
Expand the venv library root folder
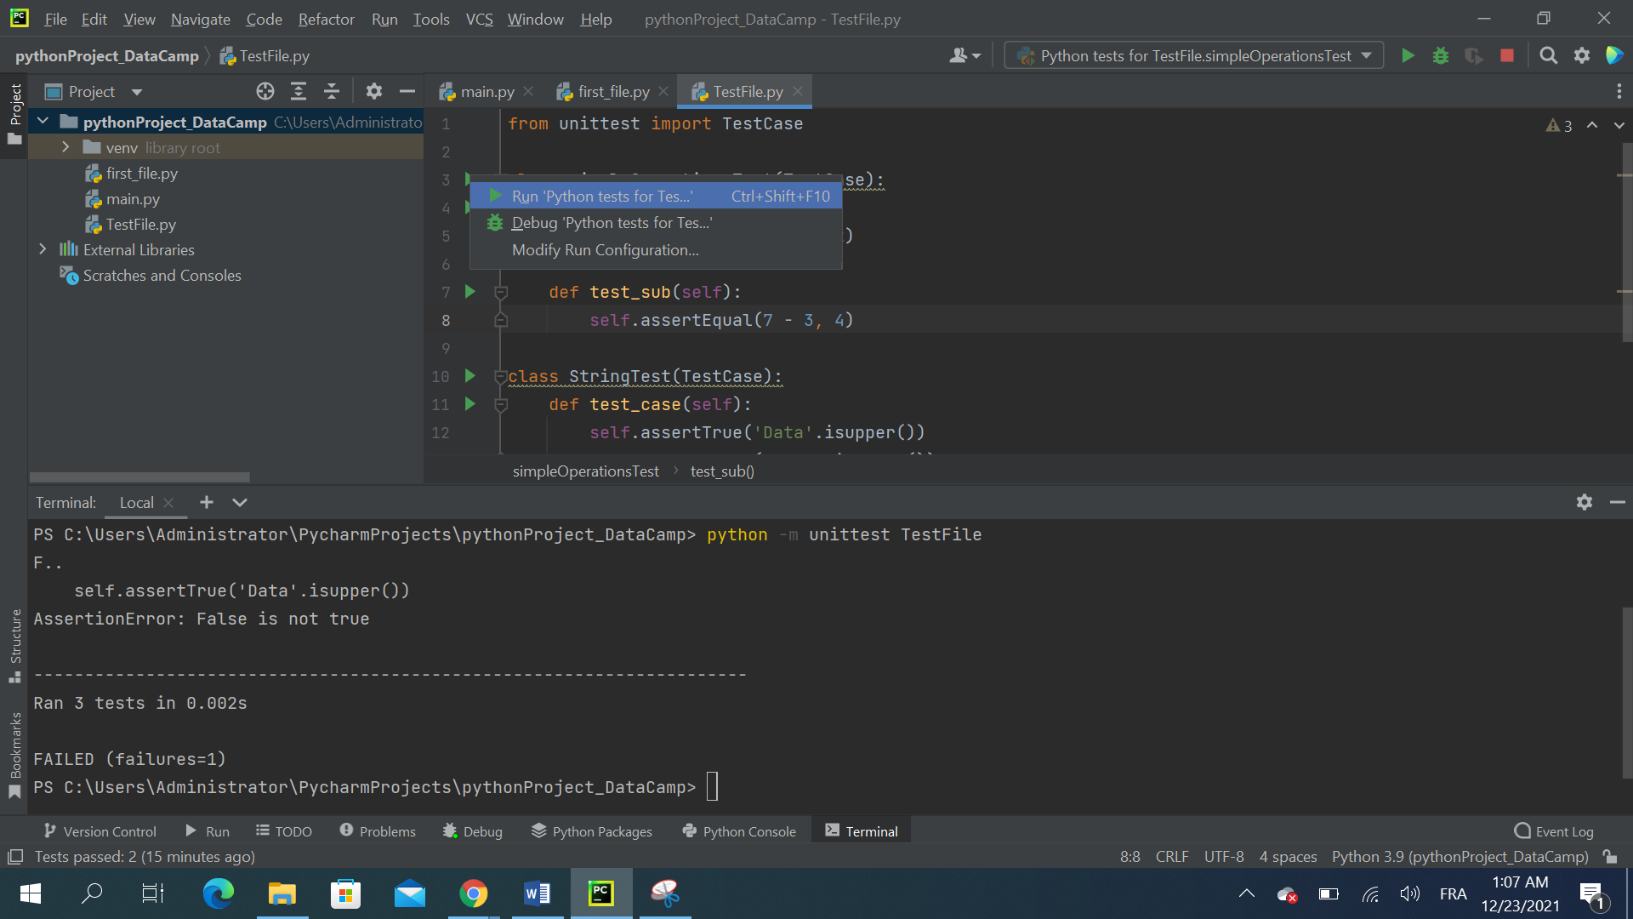65,146
